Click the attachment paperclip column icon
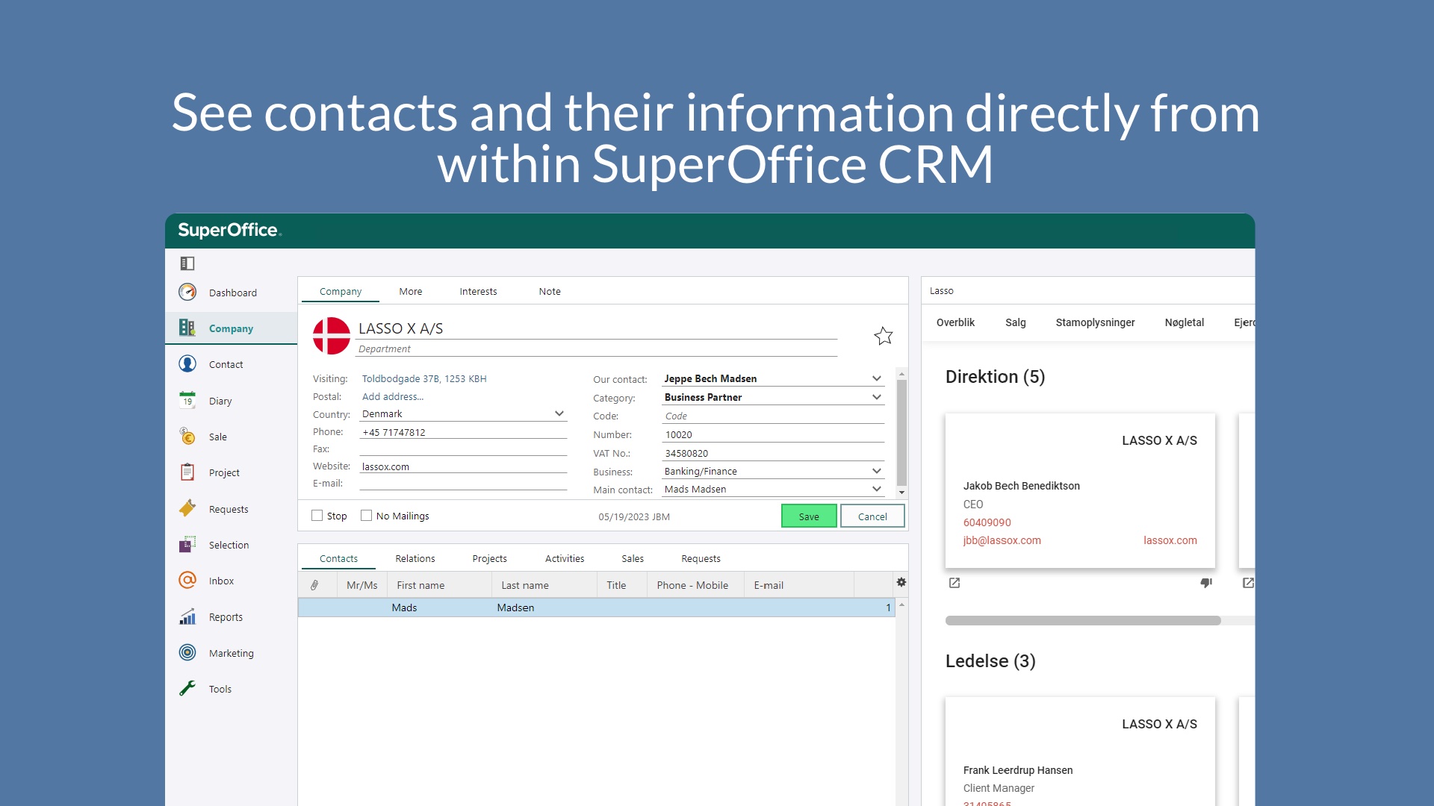 tap(314, 585)
